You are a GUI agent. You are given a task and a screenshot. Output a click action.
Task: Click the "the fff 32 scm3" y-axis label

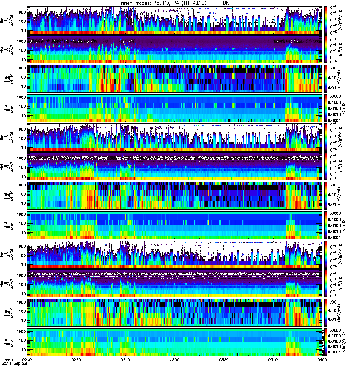coord(7,284)
